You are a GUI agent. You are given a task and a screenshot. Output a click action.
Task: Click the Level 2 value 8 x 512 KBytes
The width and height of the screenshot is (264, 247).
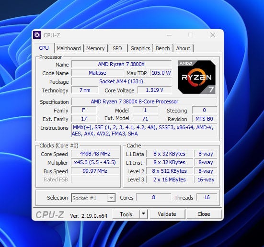[170, 171]
